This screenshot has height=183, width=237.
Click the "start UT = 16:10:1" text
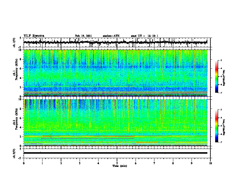click(145, 36)
